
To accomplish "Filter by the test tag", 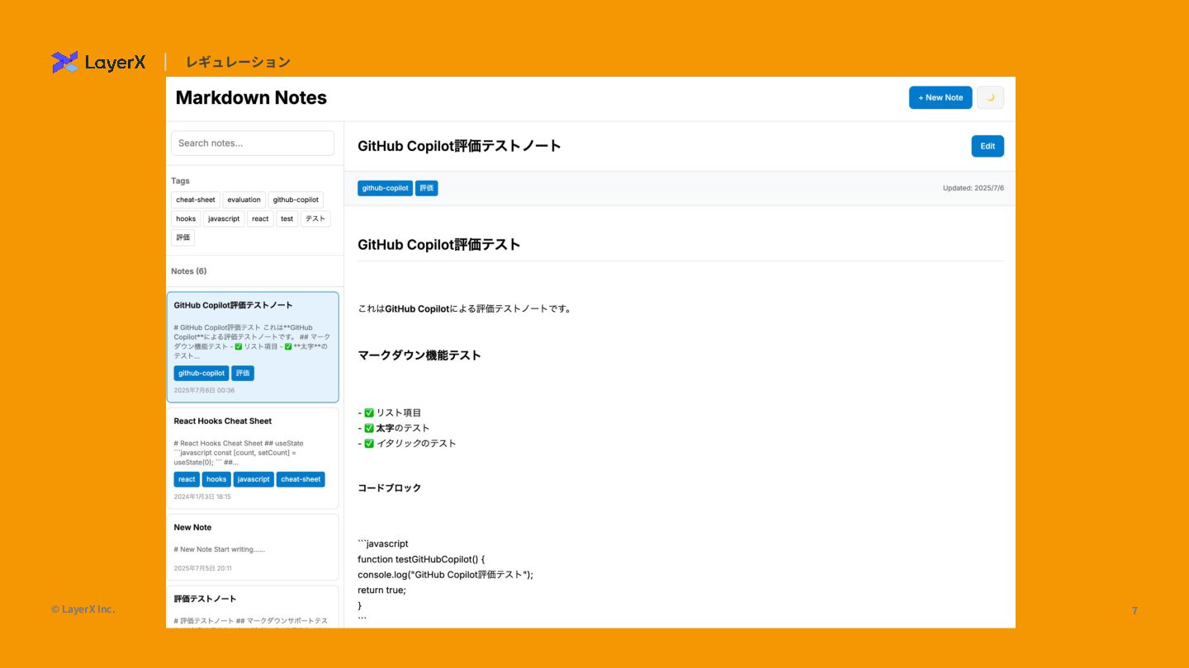I will coord(287,219).
